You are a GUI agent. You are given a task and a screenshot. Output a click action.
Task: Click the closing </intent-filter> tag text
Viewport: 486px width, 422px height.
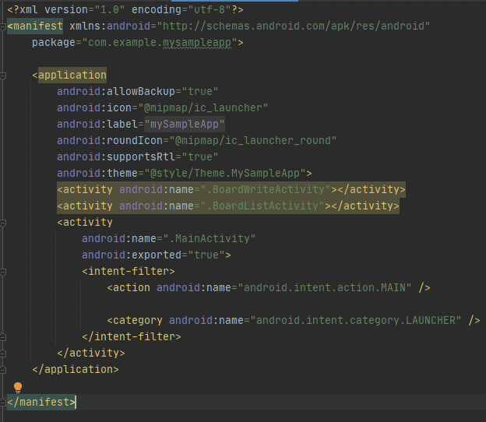[132, 337]
